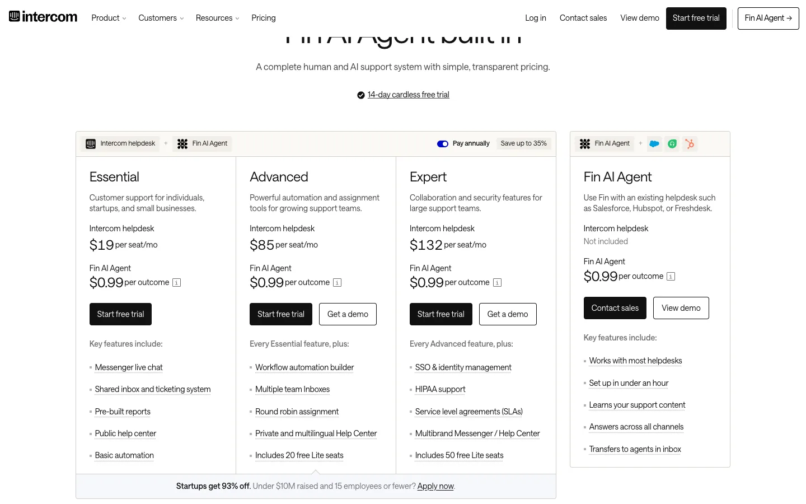806x504 pixels.
Task: Open info icon next to Advanced per outcome
Action: (337, 283)
